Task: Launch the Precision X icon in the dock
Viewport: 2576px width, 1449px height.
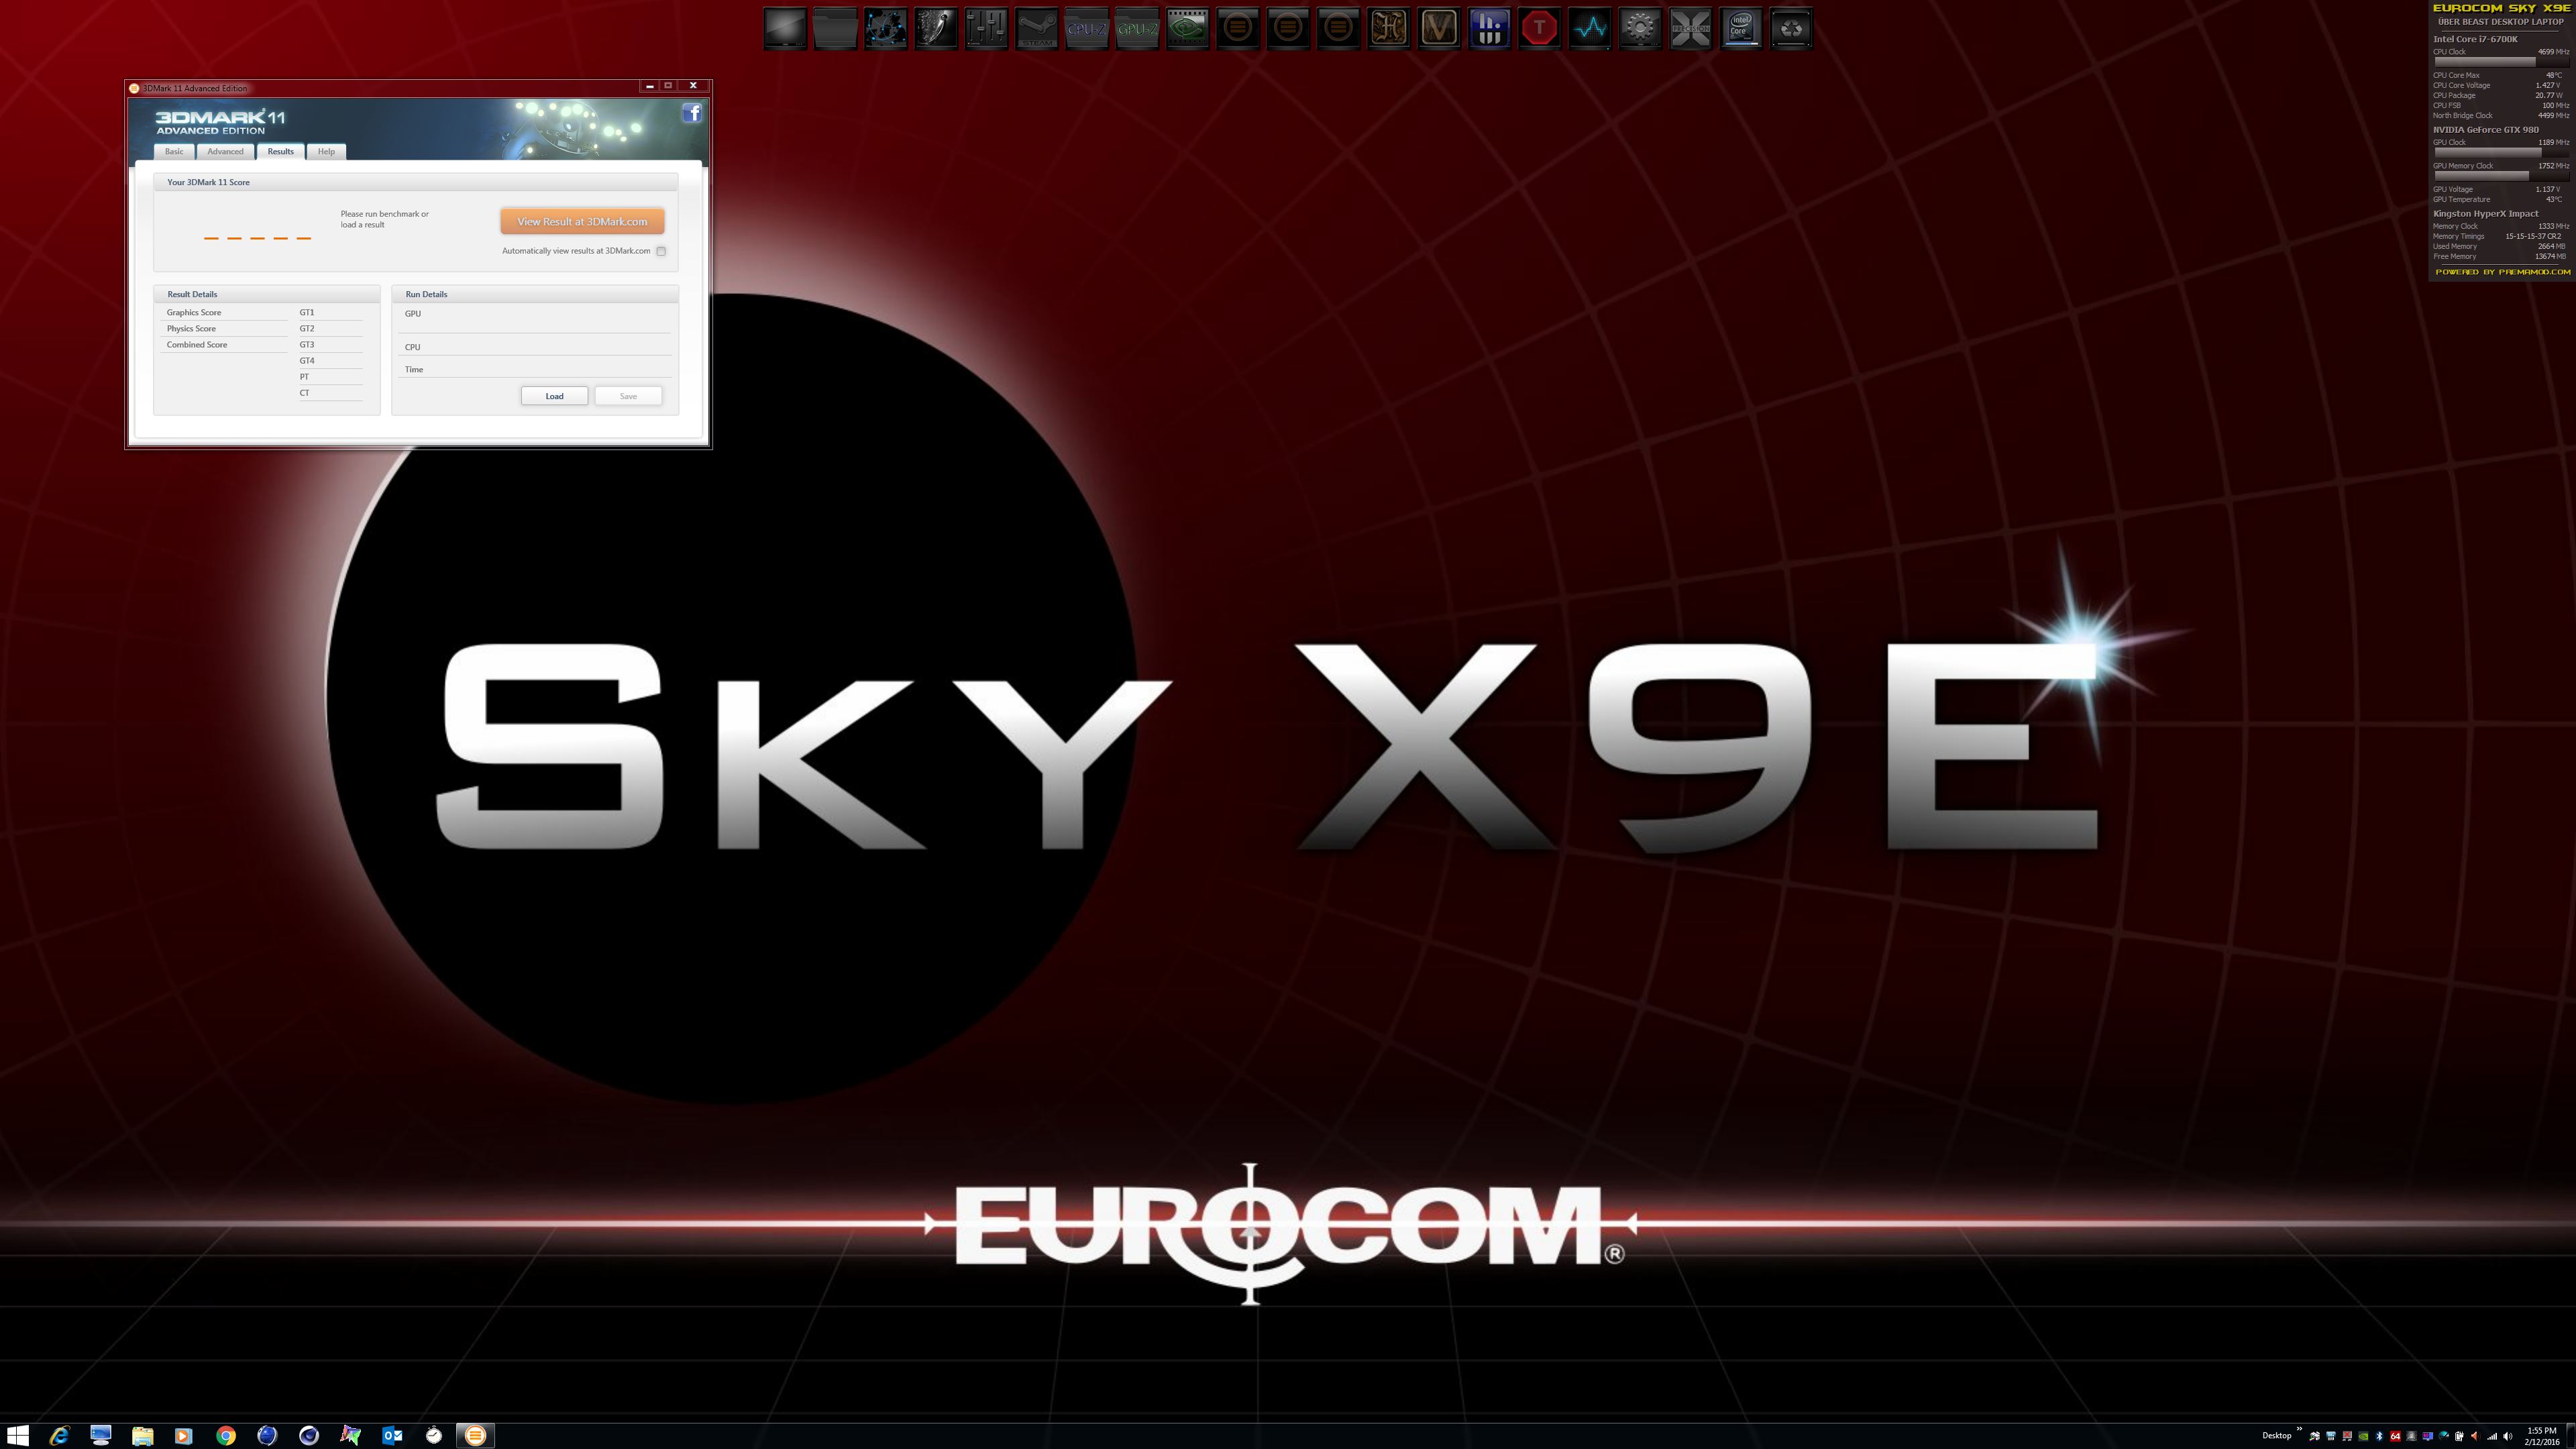Action: (1691, 28)
